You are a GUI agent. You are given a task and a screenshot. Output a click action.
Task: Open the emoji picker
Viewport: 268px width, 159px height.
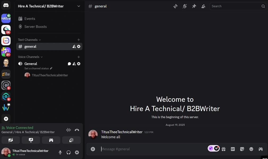[251, 149]
